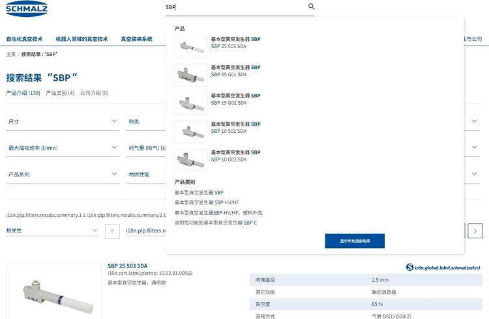Expand the 尺寸 filter dropdown

(x=63, y=122)
